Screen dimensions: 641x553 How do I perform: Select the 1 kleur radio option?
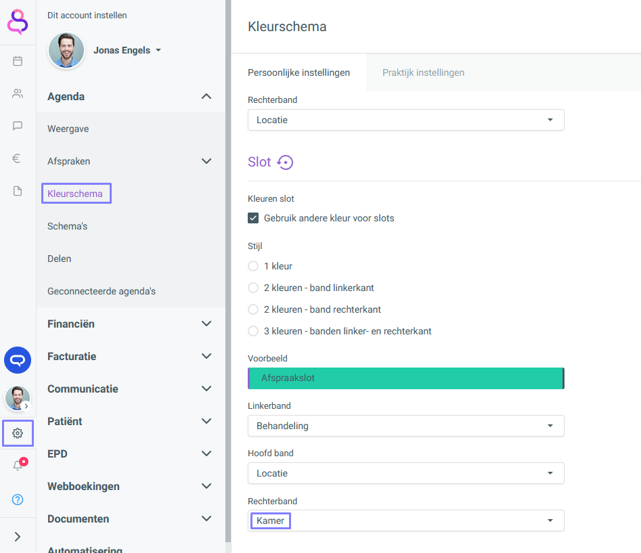point(253,266)
